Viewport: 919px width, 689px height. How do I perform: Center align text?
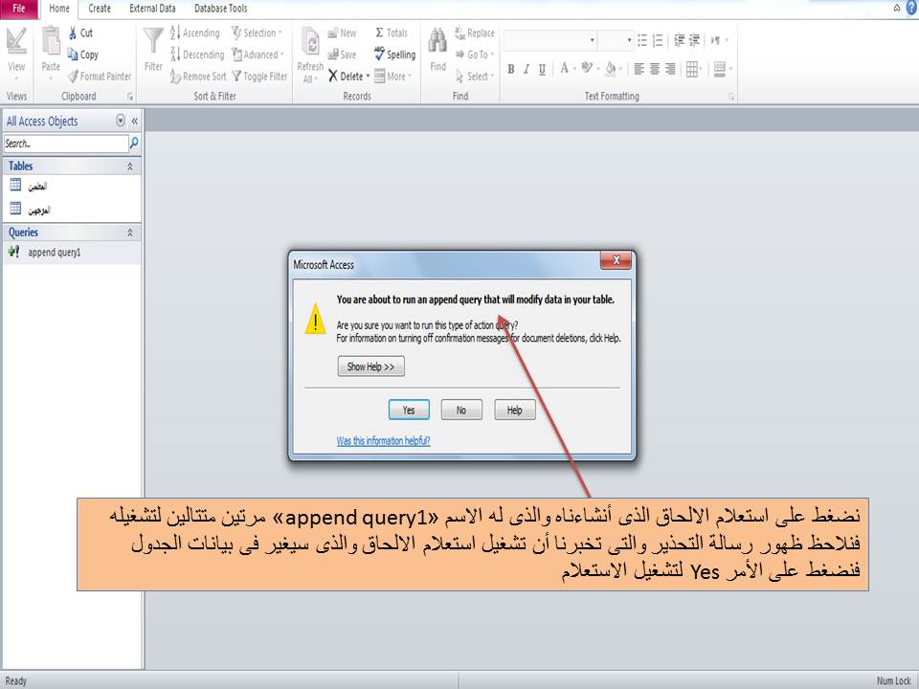654,69
